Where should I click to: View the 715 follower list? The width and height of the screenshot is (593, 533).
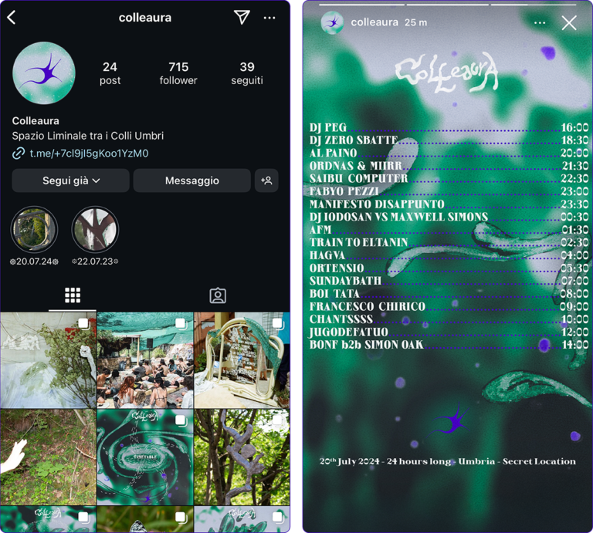(x=178, y=73)
